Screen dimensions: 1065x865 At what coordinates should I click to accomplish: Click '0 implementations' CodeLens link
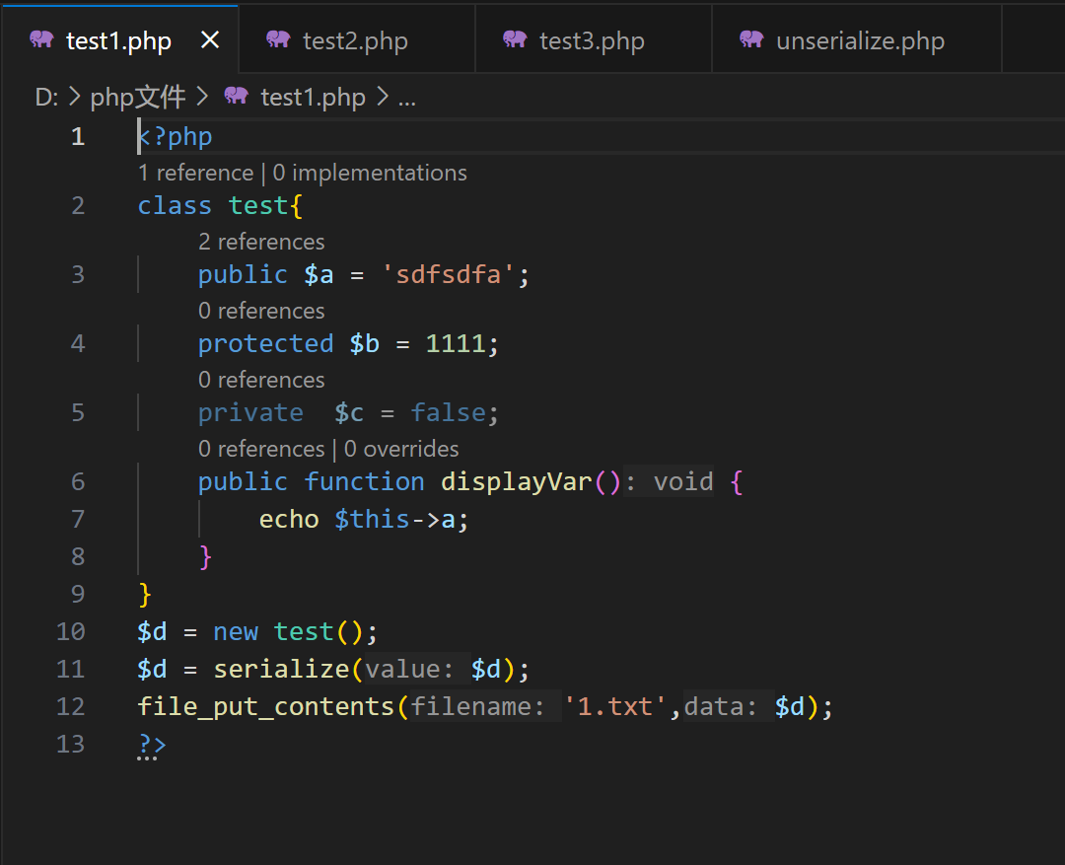(x=370, y=173)
